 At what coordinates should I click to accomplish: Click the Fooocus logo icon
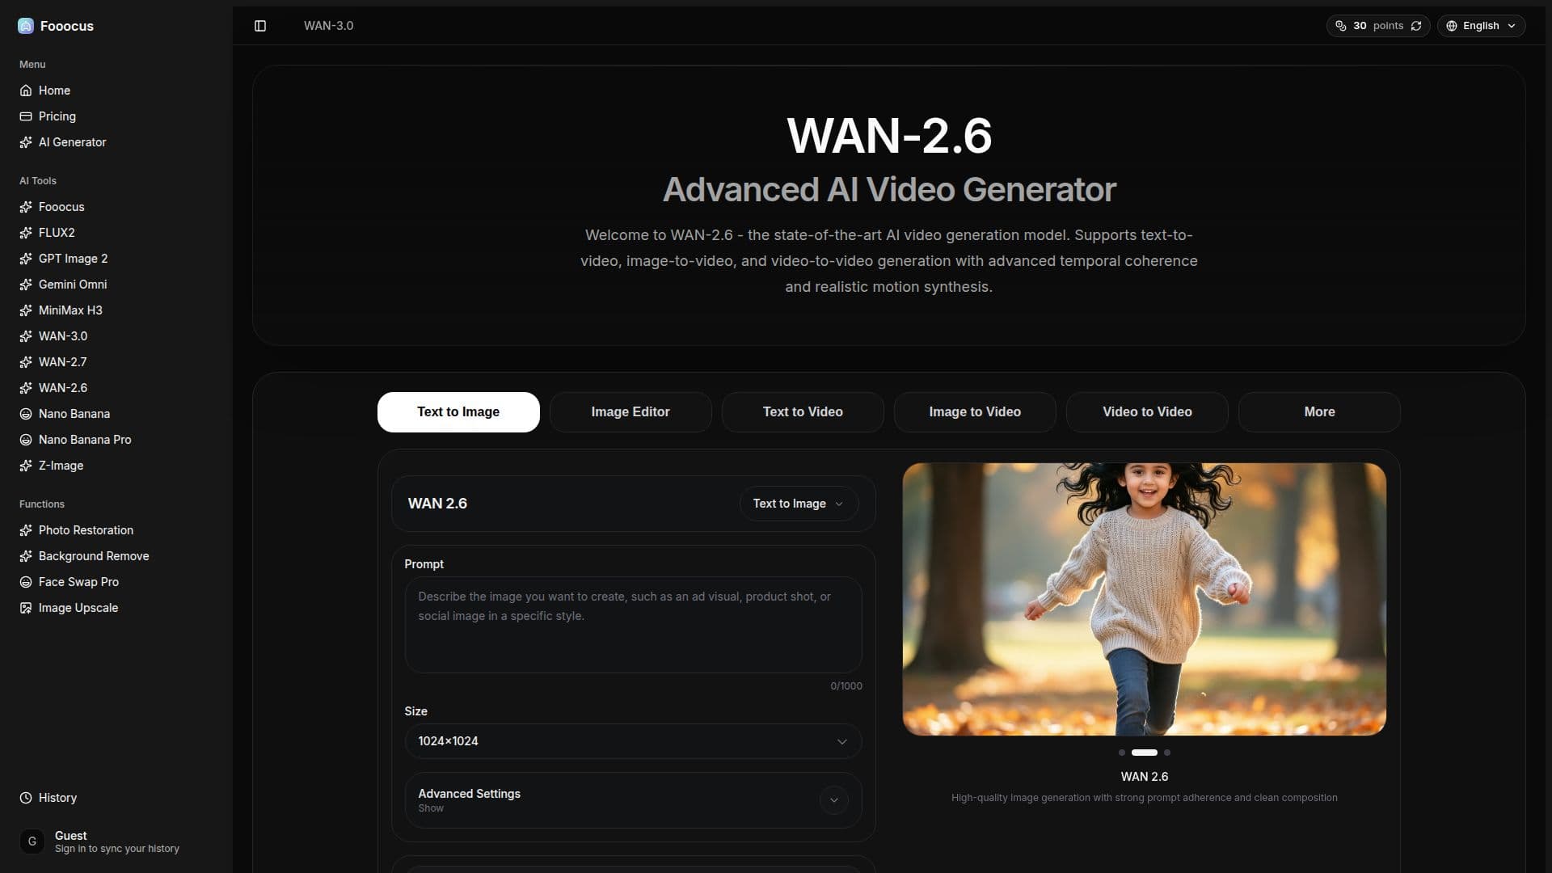tap(26, 26)
